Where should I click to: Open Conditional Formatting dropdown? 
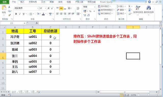point(104,6)
